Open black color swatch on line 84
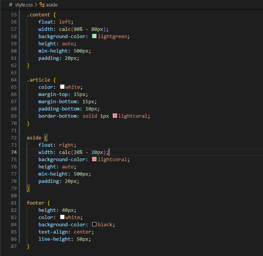Screen dimensions: 263x256 pyautogui.click(x=94, y=224)
